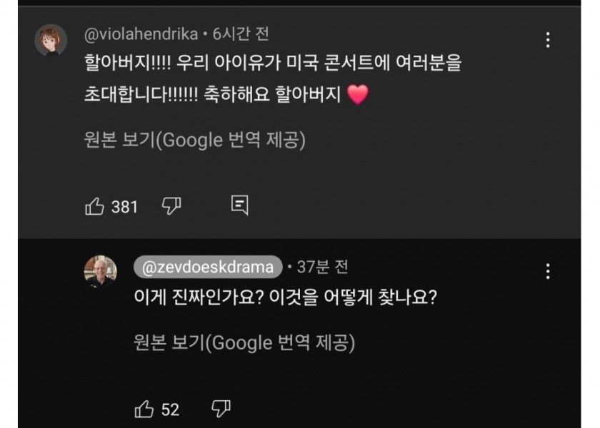This screenshot has height=428, width=600.
Task: Dislike the @zevdoeskdrama reply
Action: coord(221,409)
